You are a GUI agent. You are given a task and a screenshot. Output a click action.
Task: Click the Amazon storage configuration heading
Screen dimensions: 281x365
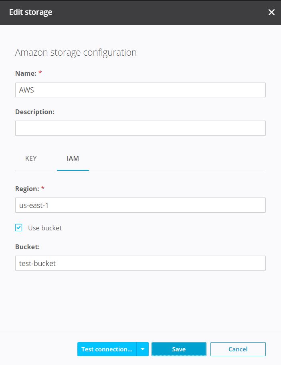[x=76, y=52]
